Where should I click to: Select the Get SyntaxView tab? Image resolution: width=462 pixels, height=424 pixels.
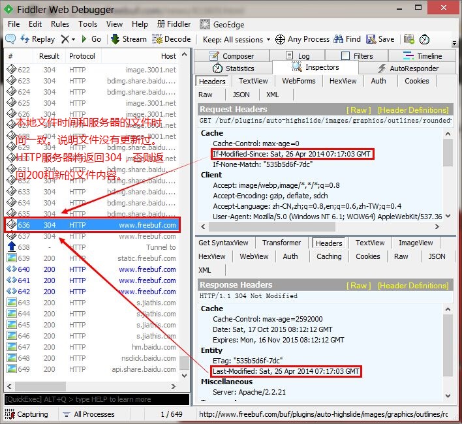(223, 243)
